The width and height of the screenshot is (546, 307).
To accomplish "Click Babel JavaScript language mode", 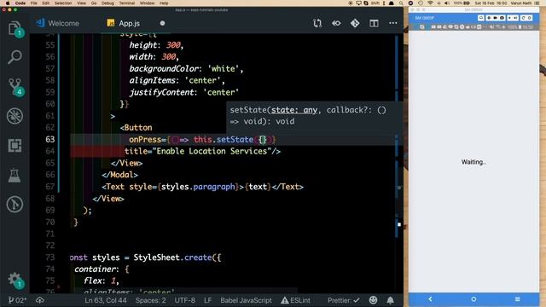I will (x=246, y=300).
